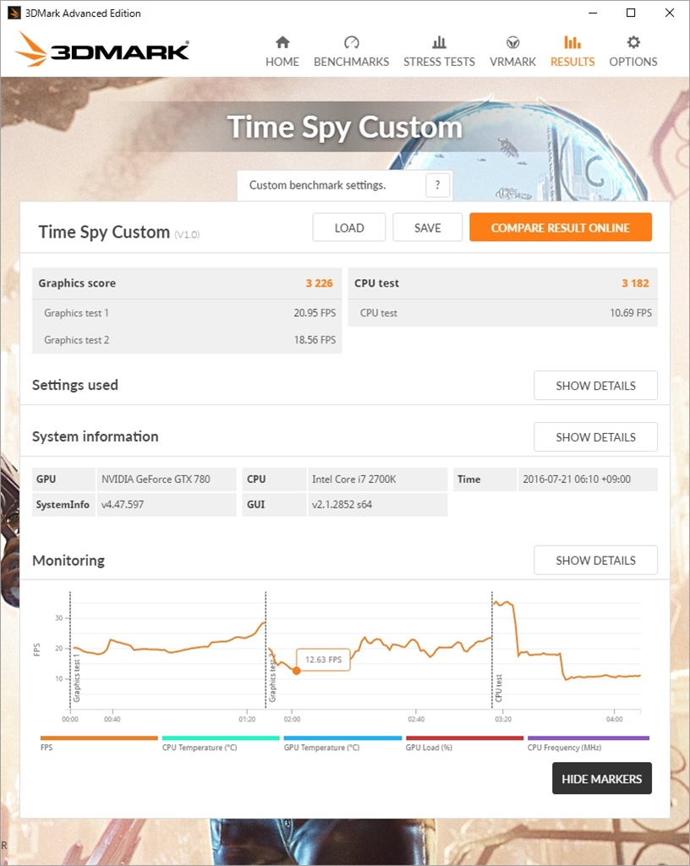Click the title bar 3DMark app icon
Screen dimensions: 690x866
click(x=14, y=13)
